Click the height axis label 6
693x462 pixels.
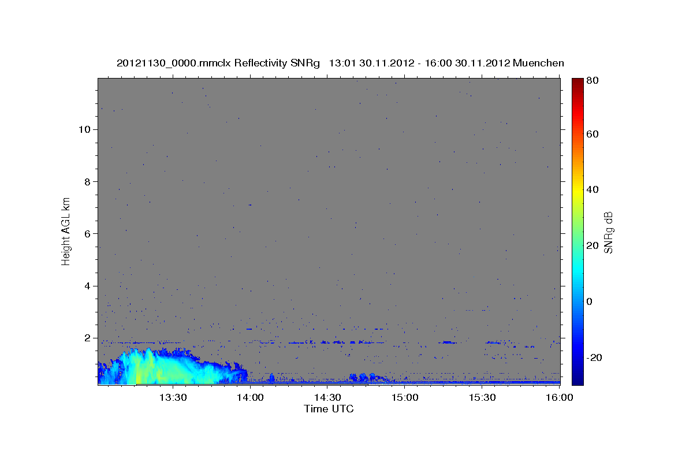click(x=88, y=233)
